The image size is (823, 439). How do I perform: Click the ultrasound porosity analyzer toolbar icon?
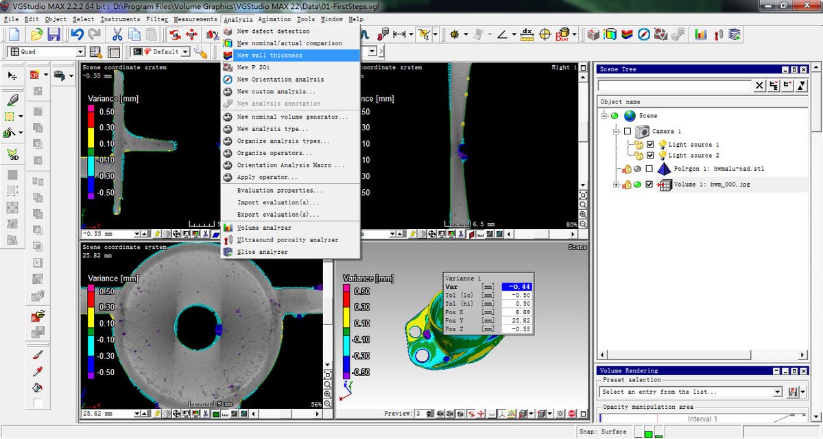[x=717, y=34]
